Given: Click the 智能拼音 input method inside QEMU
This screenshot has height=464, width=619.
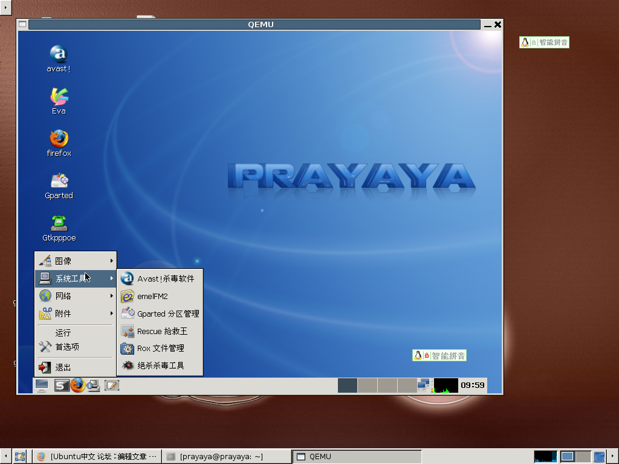Looking at the screenshot, I should (439, 355).
